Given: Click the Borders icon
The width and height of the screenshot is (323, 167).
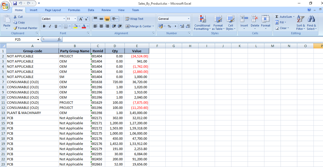Looking at the screenshot, I should point(66,26).
